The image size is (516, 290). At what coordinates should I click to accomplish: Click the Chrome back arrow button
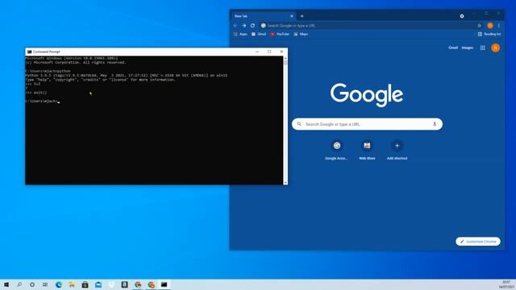[235, 25]
